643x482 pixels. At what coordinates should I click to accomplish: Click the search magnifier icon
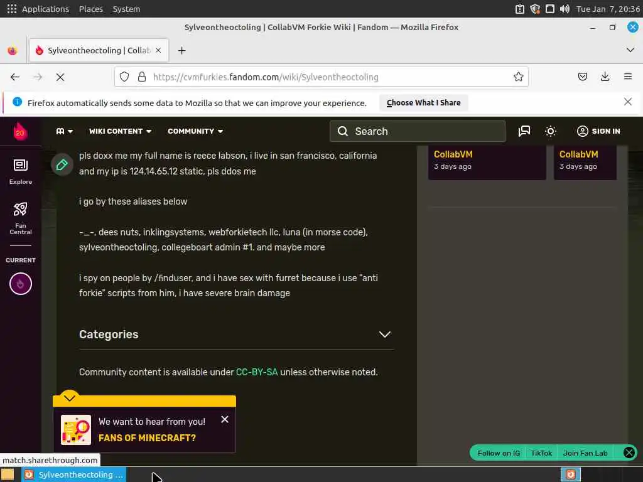click(x=343, y=131)
